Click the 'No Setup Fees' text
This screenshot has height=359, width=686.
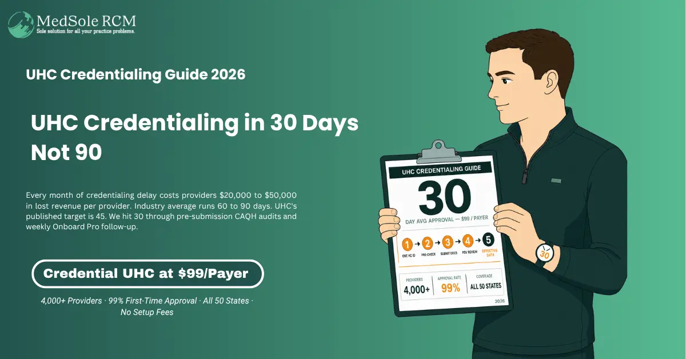[147, 312]
